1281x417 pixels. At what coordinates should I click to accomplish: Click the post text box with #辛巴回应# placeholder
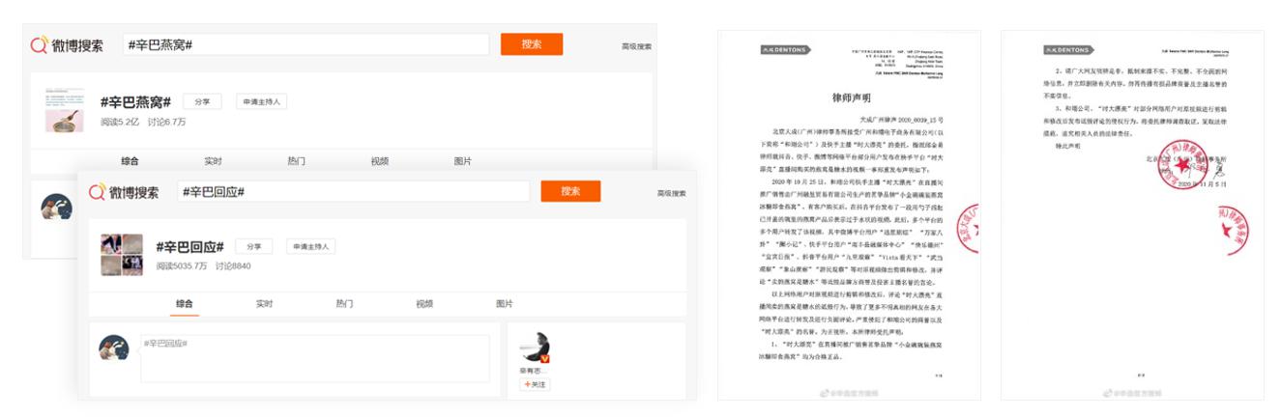point(315,358)
